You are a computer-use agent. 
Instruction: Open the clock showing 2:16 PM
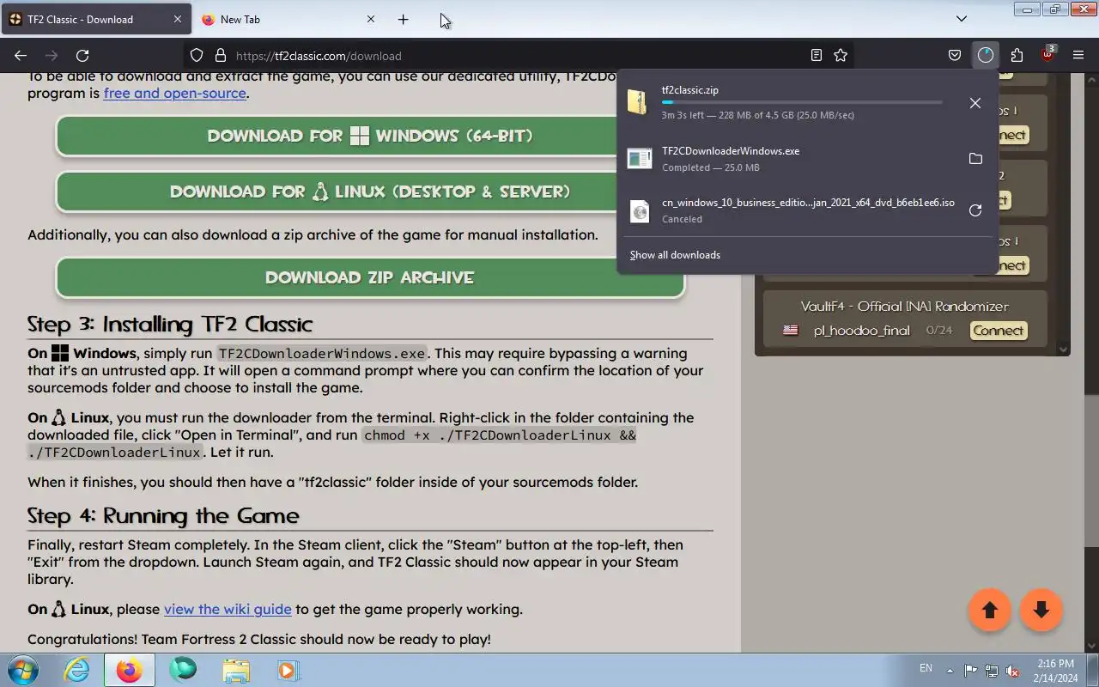(x=1056, y=671)
